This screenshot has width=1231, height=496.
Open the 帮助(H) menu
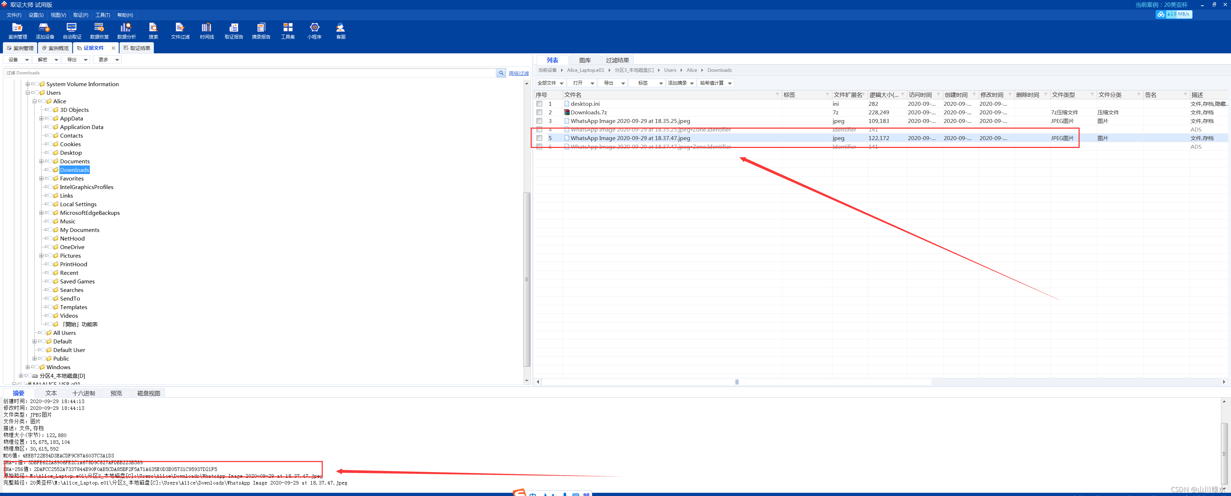pos(125,15)
